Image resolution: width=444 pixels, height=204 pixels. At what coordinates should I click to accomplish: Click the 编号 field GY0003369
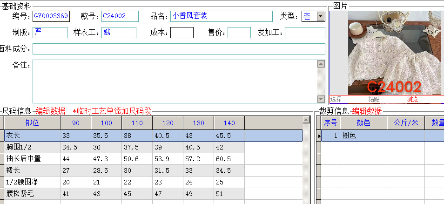pos(51,16)
